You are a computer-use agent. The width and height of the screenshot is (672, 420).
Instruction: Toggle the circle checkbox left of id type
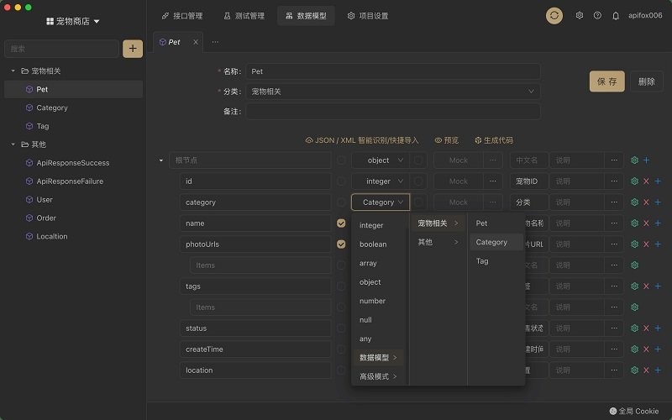(x=341, y=181)
